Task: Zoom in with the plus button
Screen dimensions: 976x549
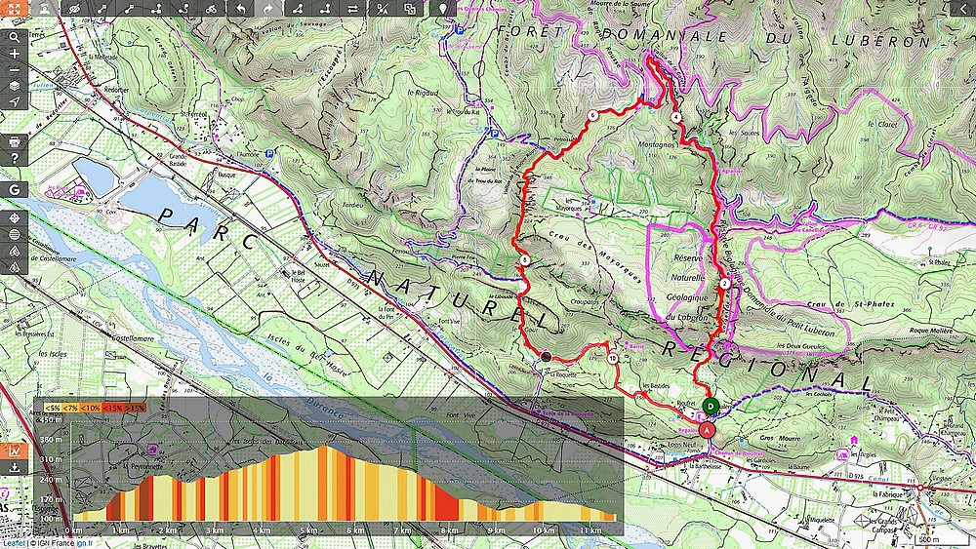Action: pyautogui.click(x=14, y=54)
